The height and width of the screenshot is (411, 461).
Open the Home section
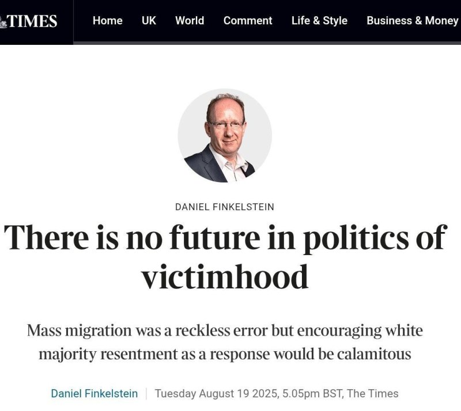[x=107, y=21]
